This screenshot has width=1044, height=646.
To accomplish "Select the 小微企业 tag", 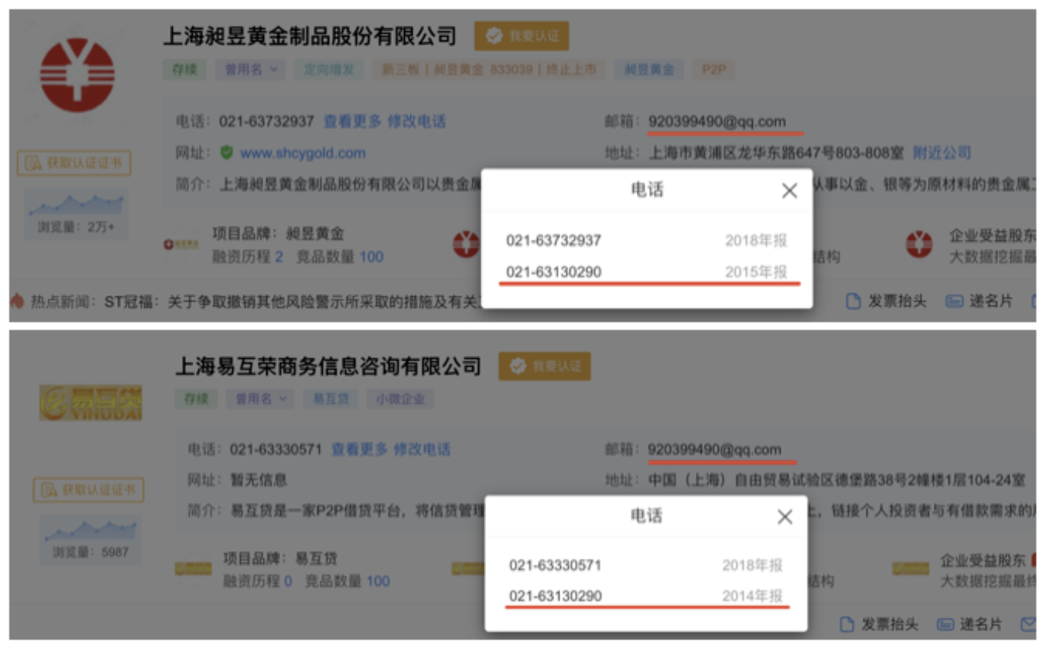I will (x=400, y=399).
